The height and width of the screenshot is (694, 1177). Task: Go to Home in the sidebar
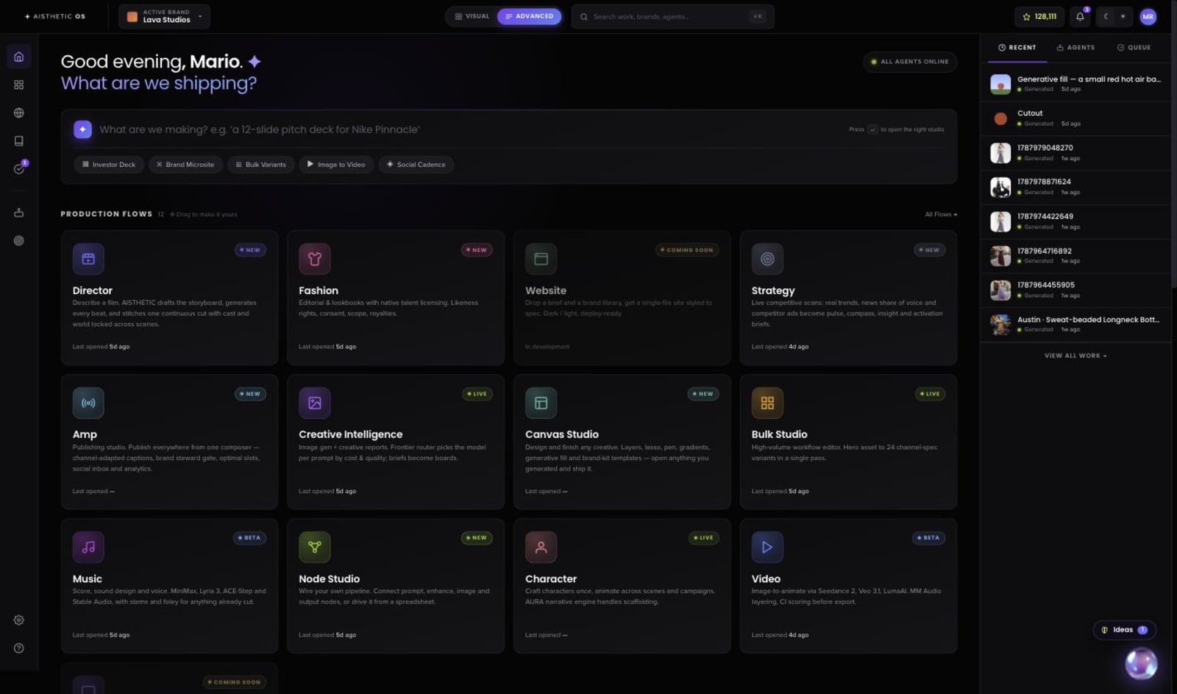(x=19, y=57)
